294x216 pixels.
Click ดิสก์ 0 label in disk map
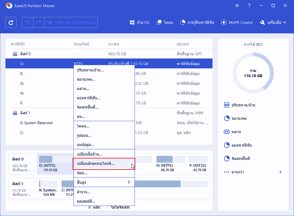tap(18, 159)
